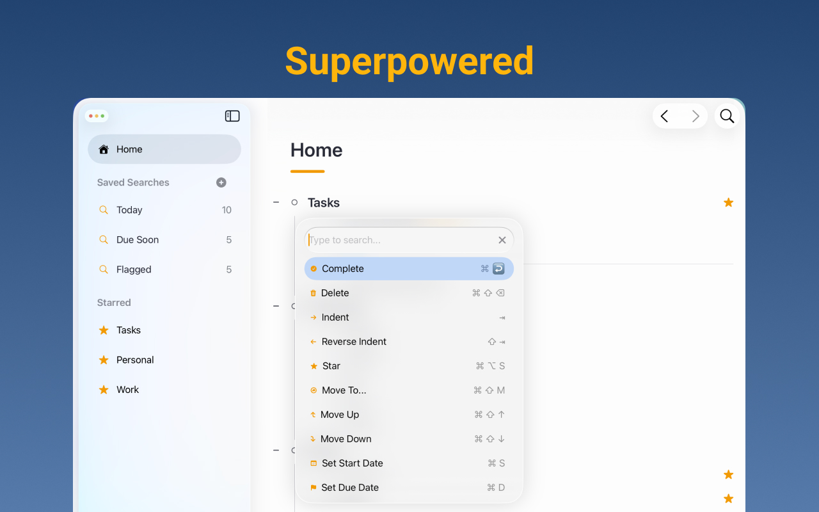Open starred Work in sidebar

pos(164,390)
